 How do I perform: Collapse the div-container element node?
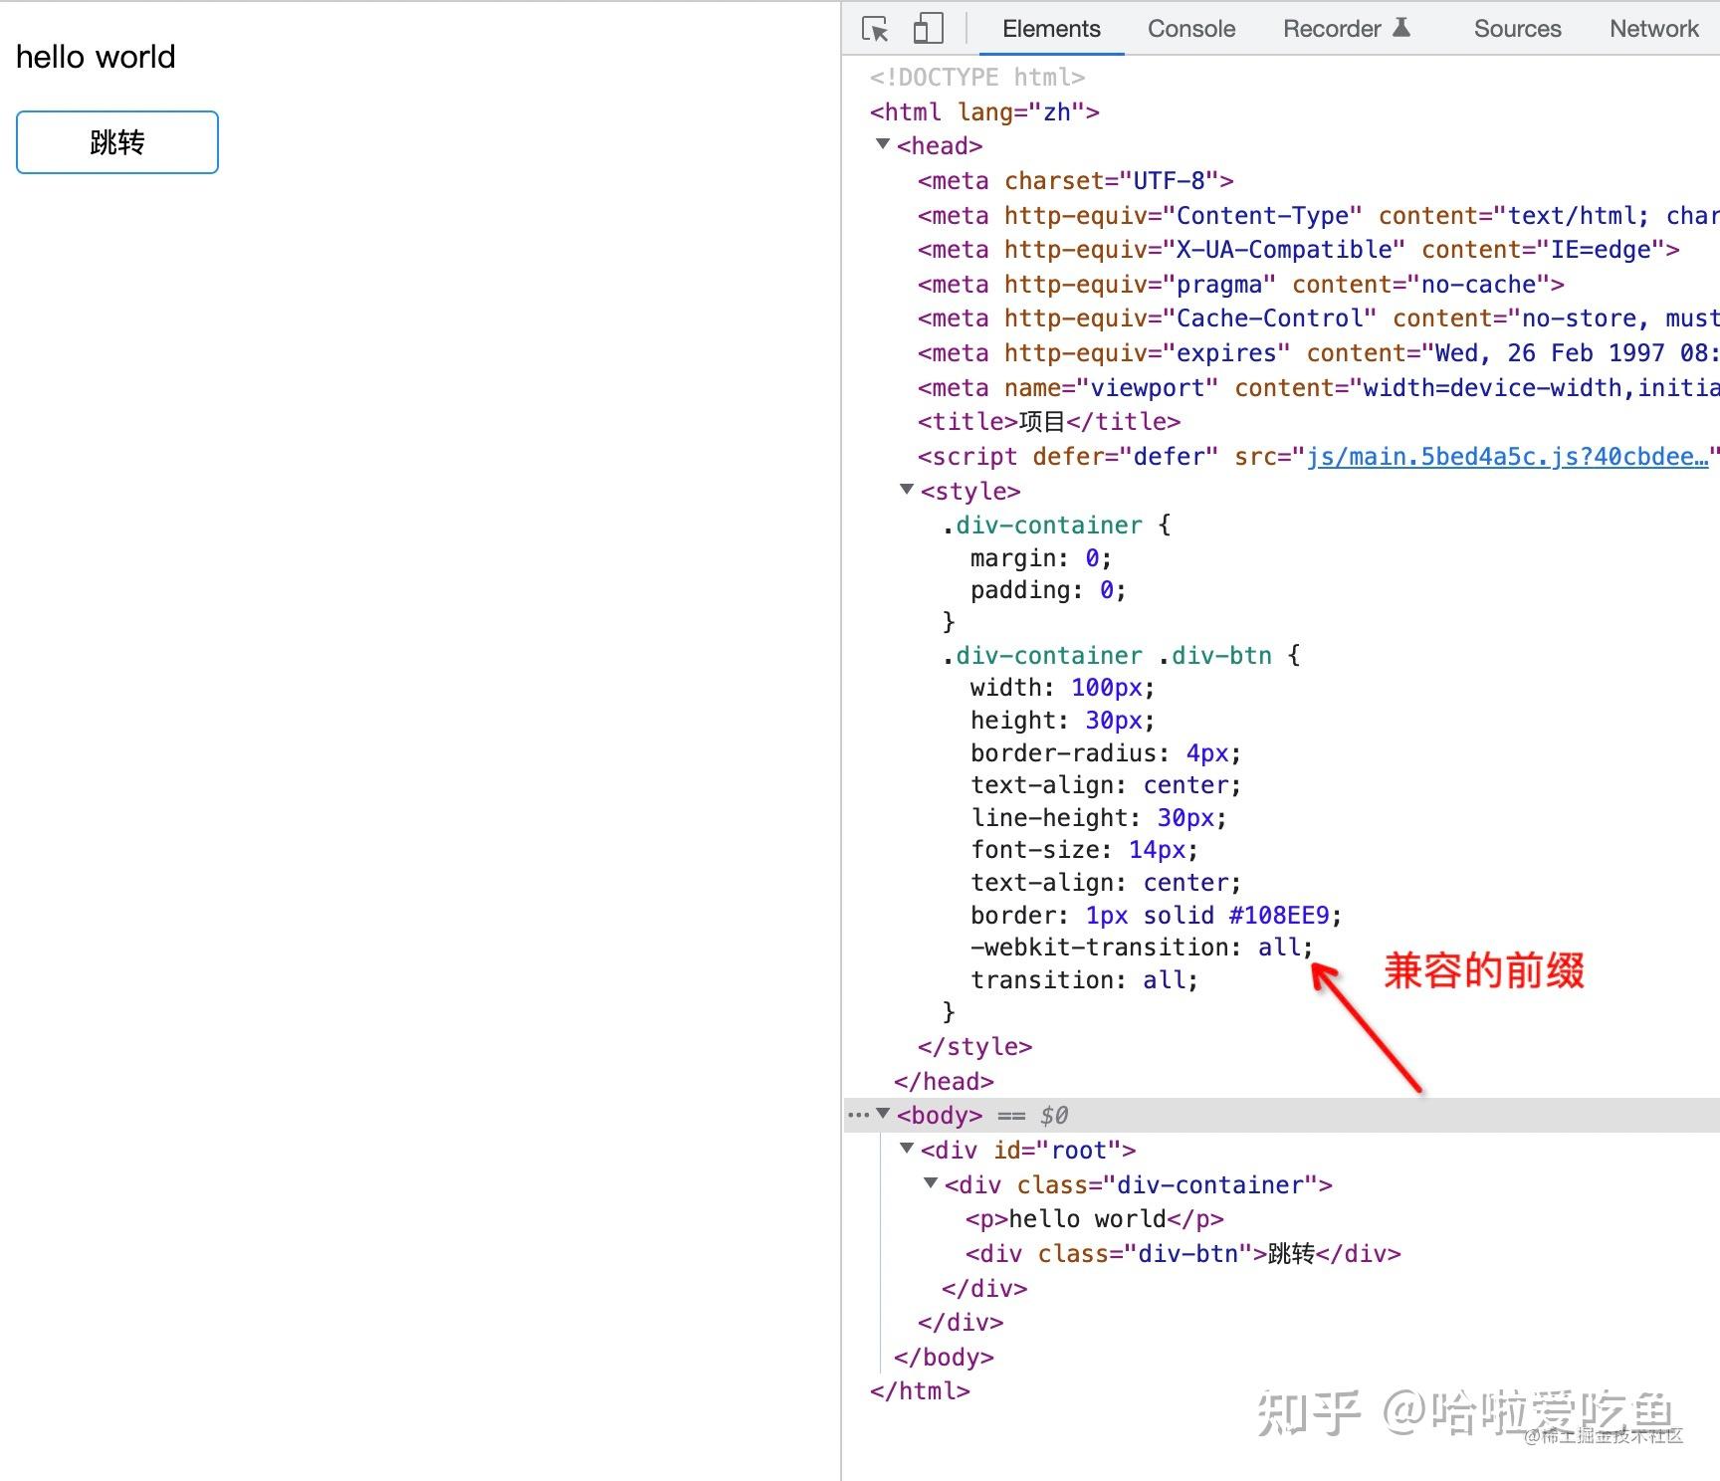click(930, 1183)
